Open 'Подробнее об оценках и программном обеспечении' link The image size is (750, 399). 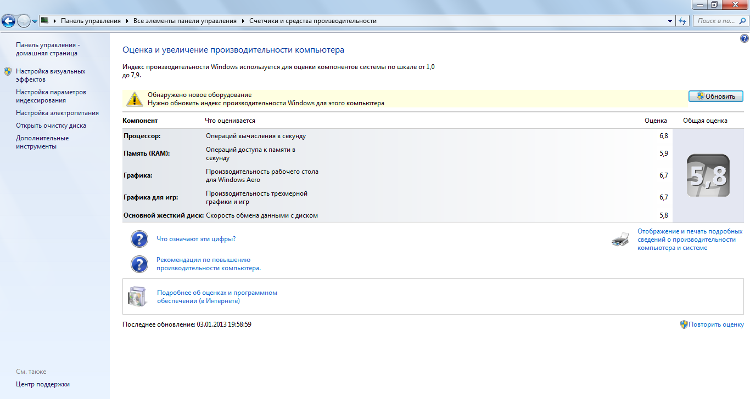[217, 297]
